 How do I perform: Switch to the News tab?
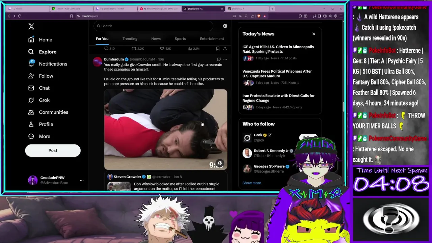(x=156, y=39)
